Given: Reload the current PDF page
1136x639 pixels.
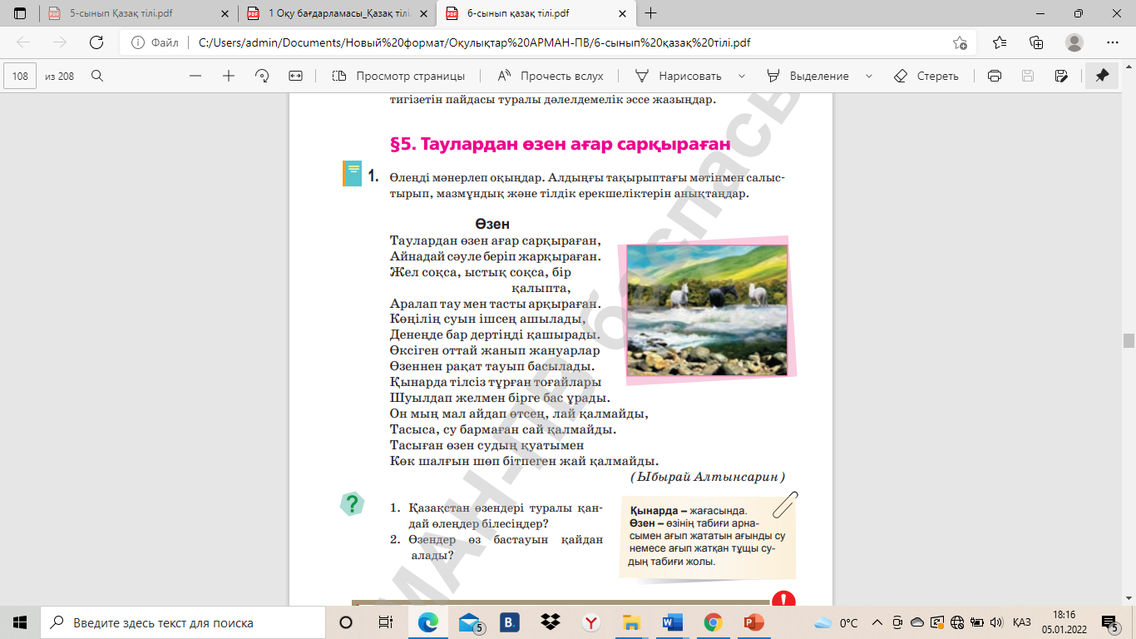Looking at the screenshot, I should pos(96,43).
